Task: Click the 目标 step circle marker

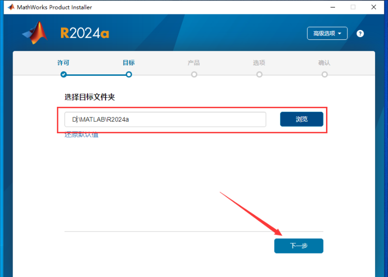Action: point(128,74)
